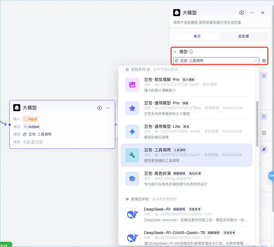Viewport: 274px width, 247px height.
Task: Click ep-20241213110738-6svsb endpoint text
Action: click(176, 84)
